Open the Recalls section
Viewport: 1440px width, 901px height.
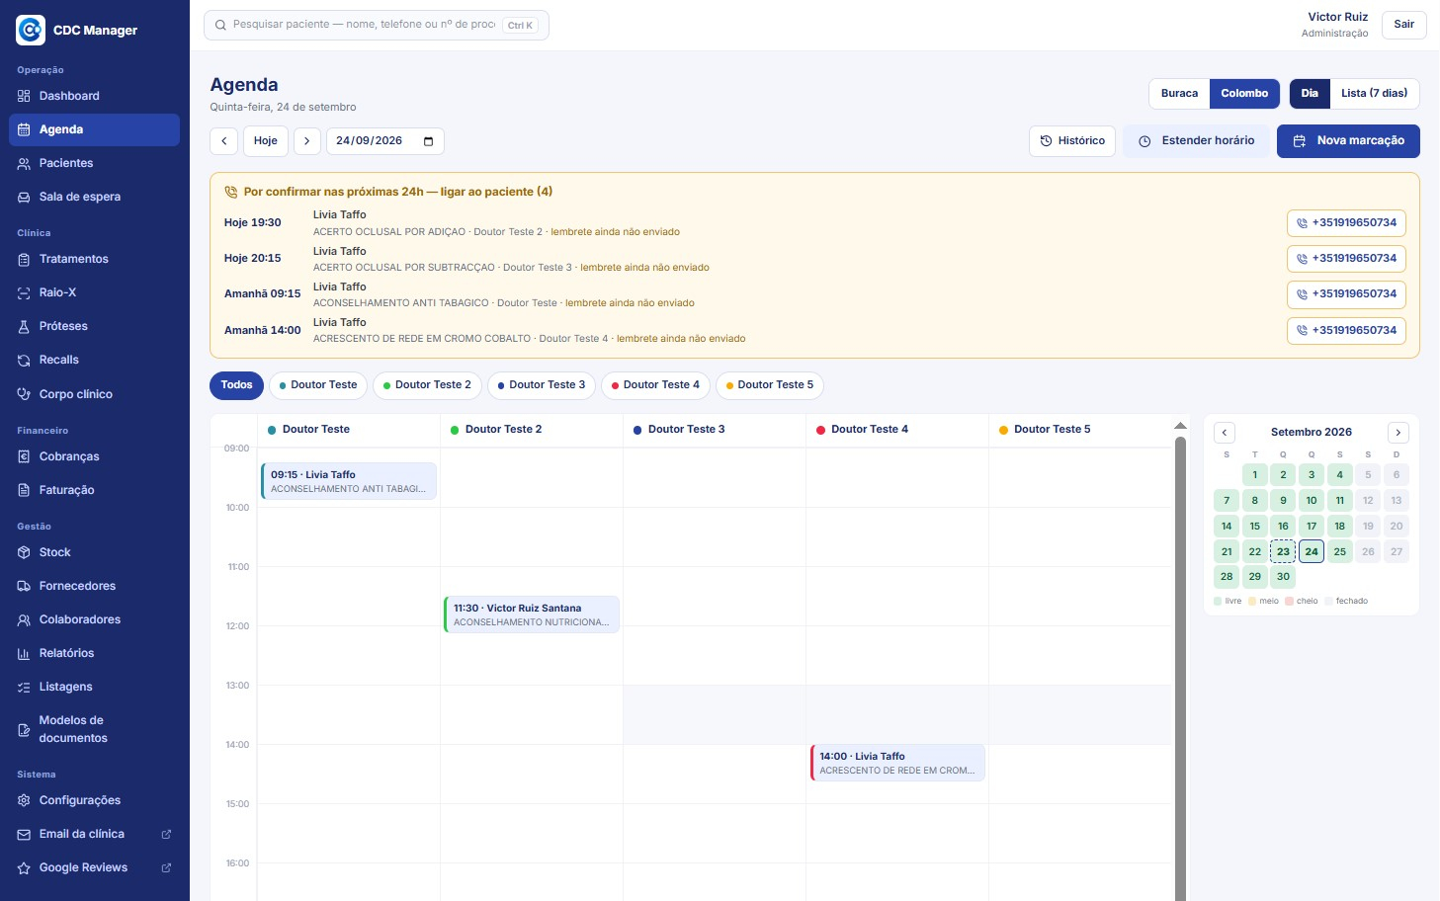pyautogui.click(x=95, y=360)
